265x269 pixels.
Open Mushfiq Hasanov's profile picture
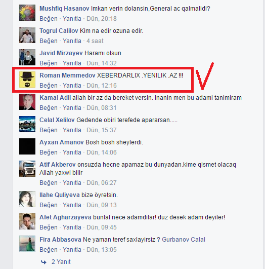[27, 13]
